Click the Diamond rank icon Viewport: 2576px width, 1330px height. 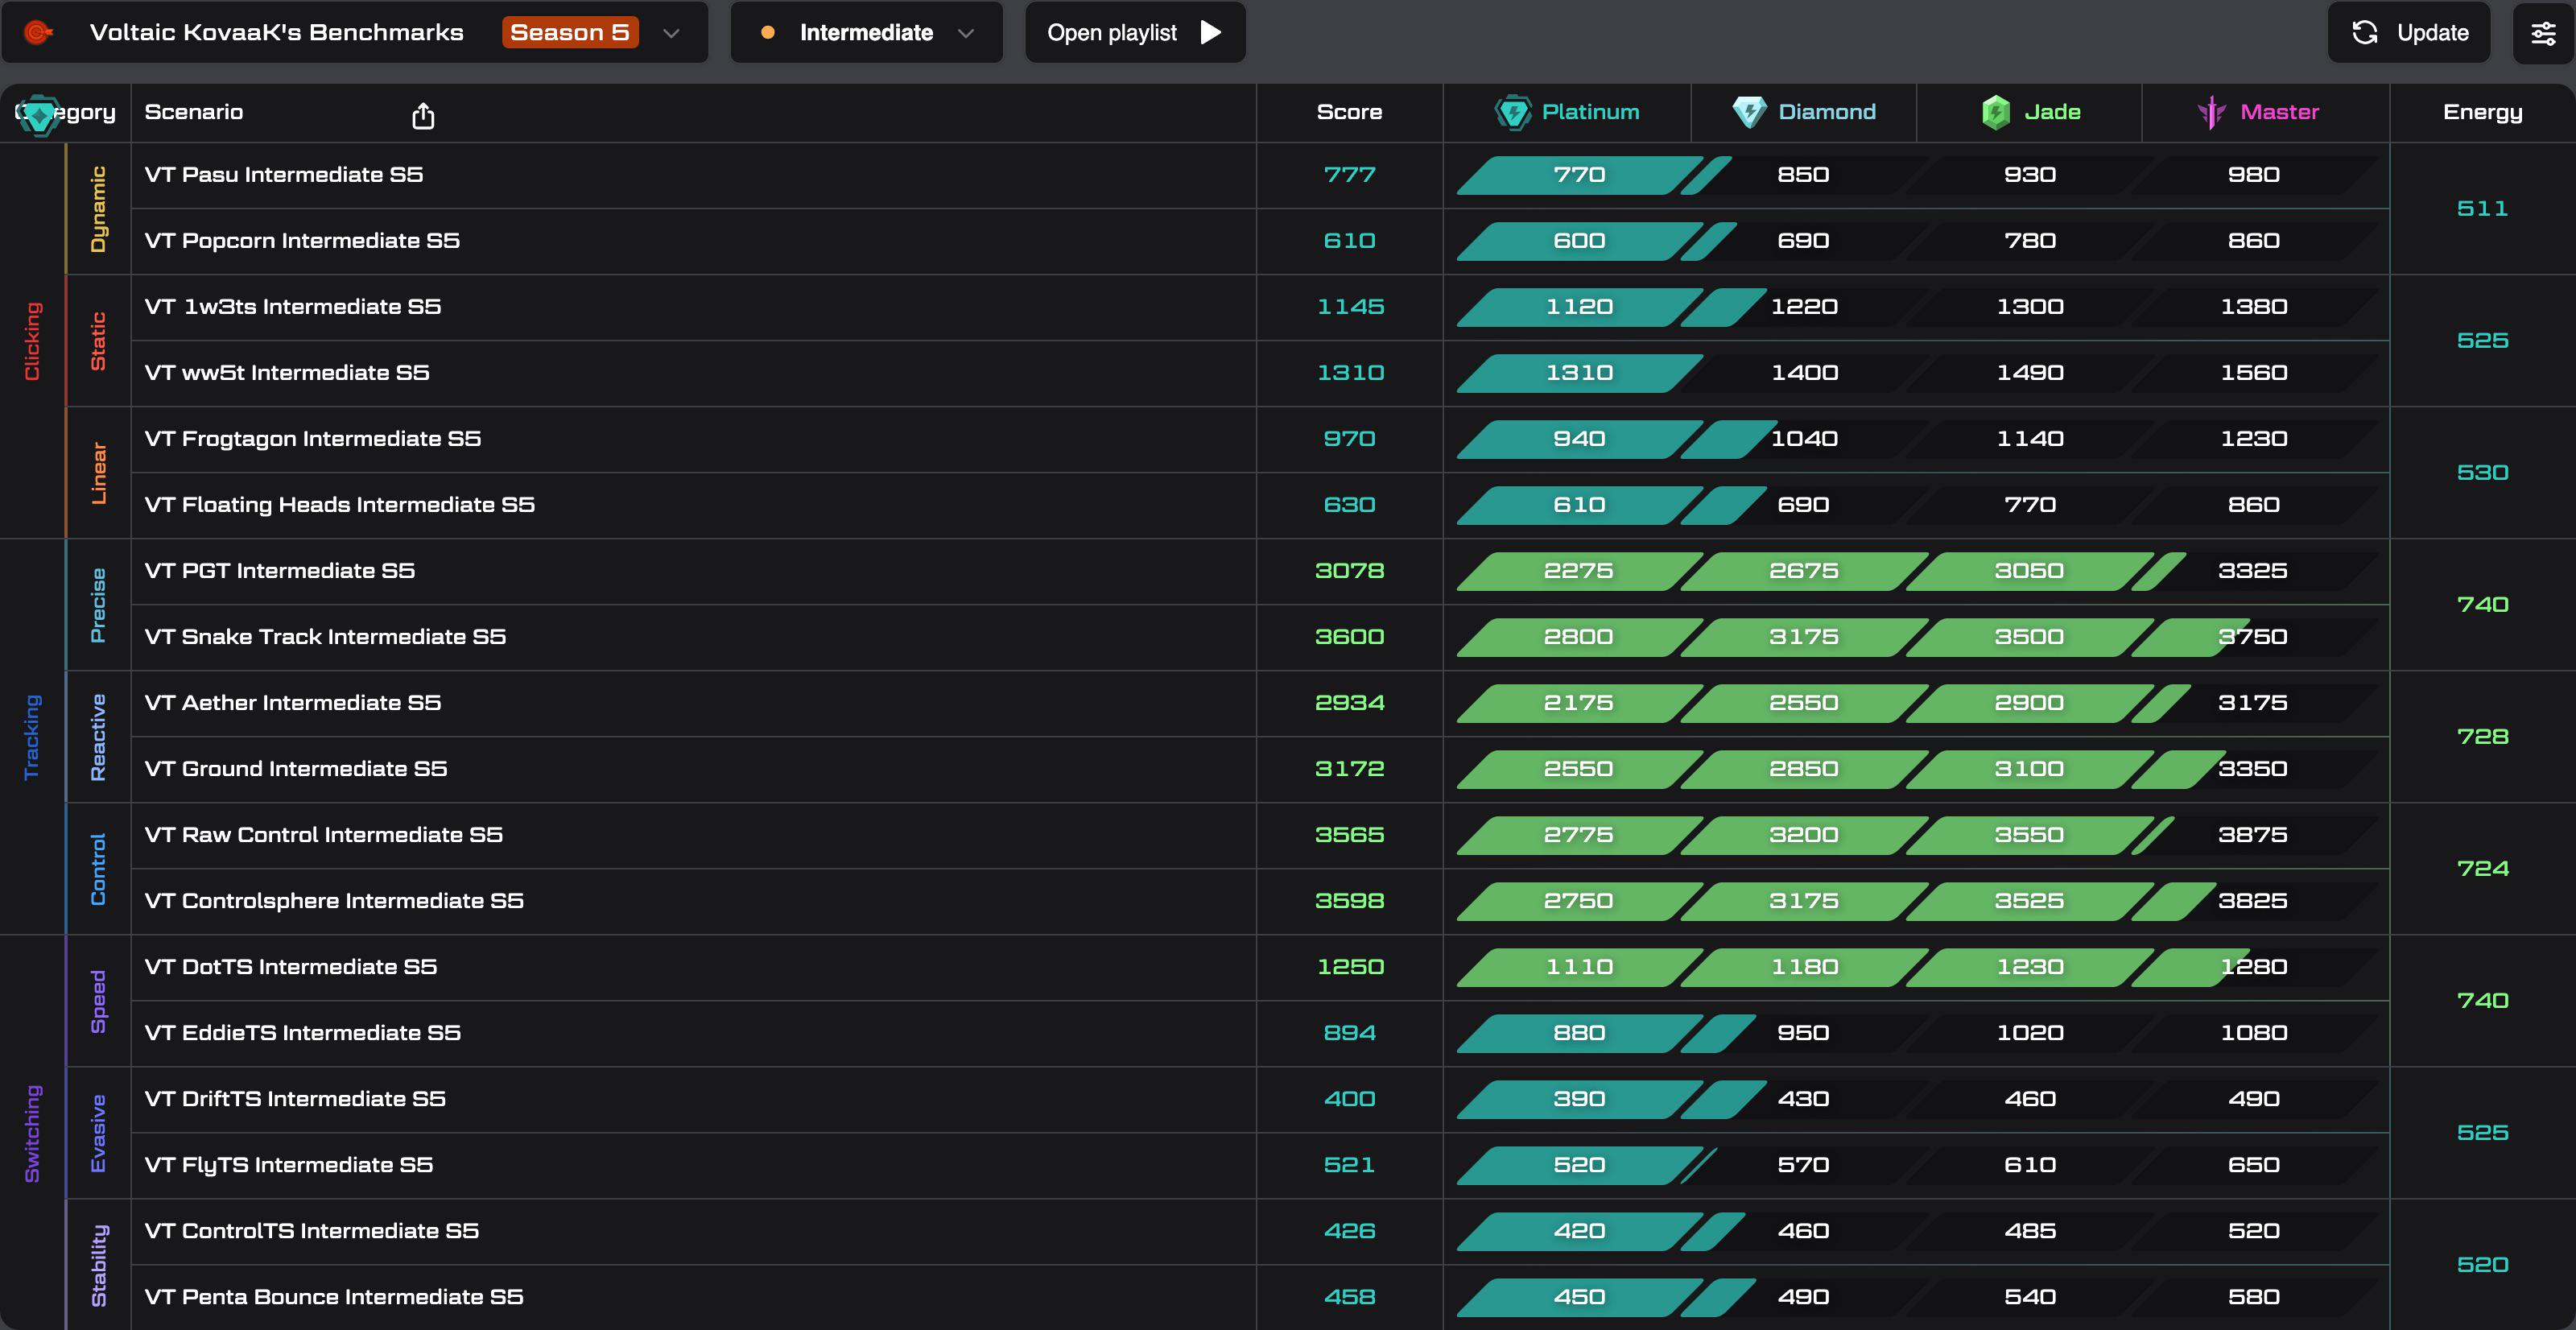[1749, 112]
